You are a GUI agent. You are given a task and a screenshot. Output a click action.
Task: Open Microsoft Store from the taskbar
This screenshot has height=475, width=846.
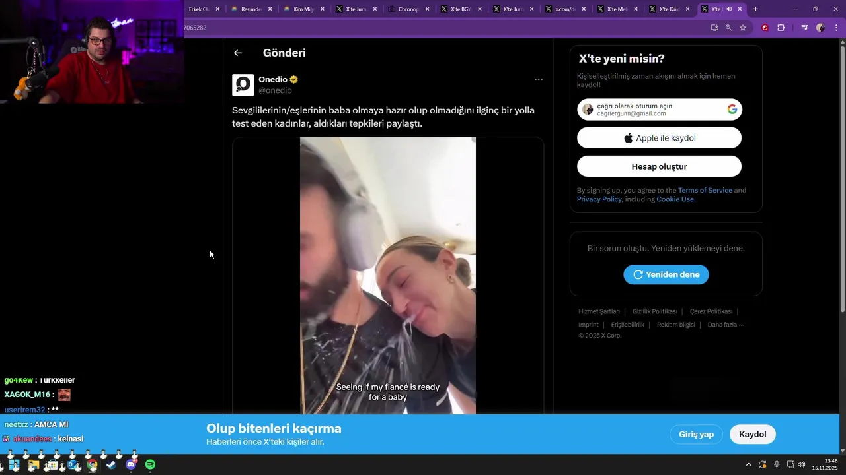[53, 465]
